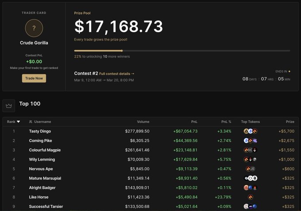The width and height of the screenshot is (301, 211).
Task: Click Alright Badger's top token icons
Action: tap(251, 188)
